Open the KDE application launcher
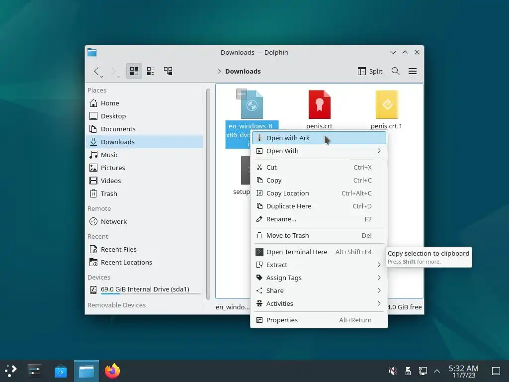 (x=11, y=371)
